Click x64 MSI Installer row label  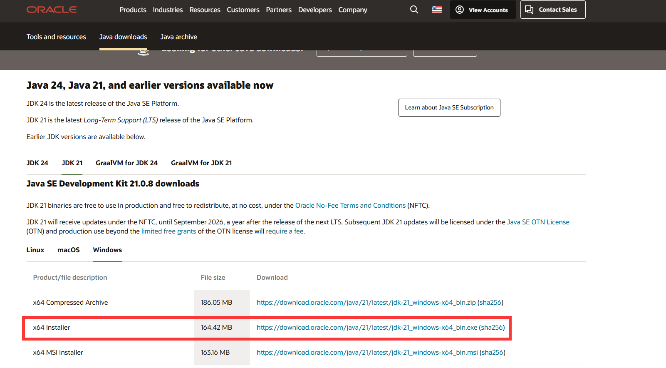(58, 352)
